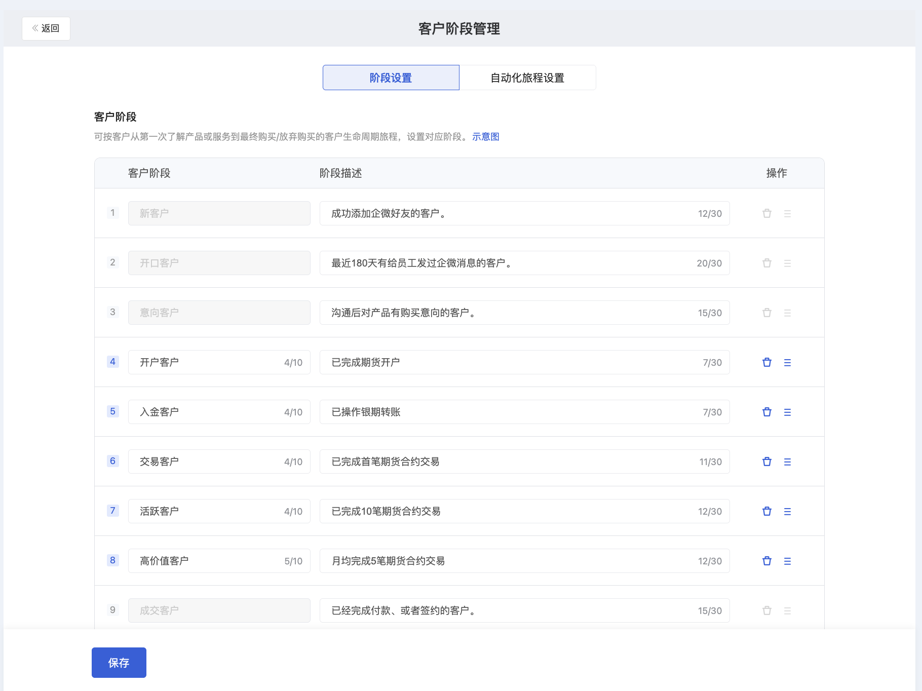922x691 pixels.
Task: Click drag handle for 活跃客户 row
Action: coord(787,512)
